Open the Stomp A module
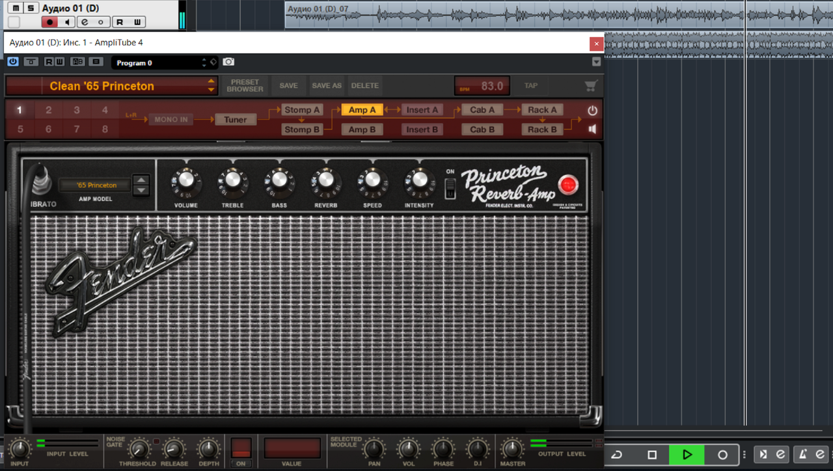The height and width of the screenshot is (471, 833). point(302,110)
